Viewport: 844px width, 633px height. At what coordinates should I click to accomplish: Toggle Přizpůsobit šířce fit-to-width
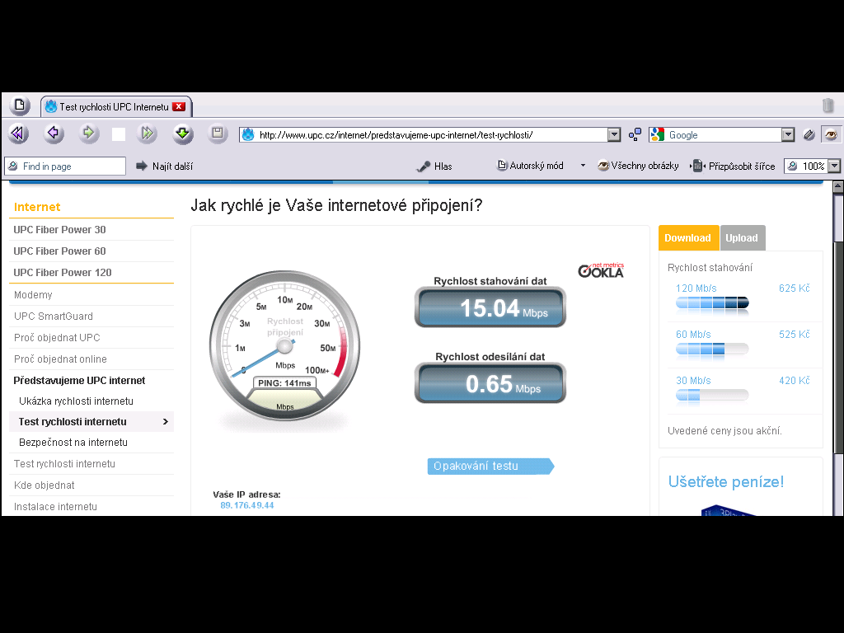(733, 166)
